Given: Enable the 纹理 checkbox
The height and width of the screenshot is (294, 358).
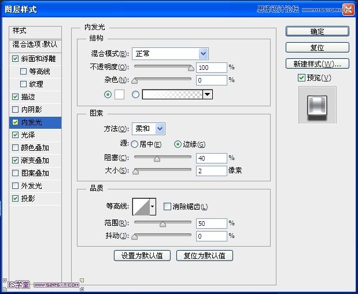Looking at the screenshot, I should click(23, 84).
